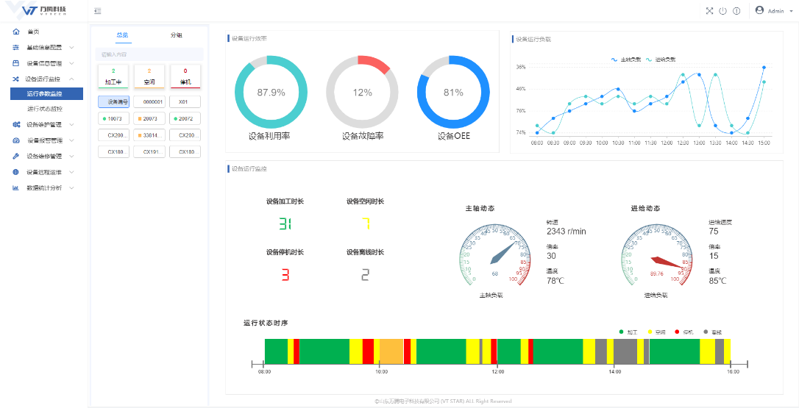Click the search input above device list
Screen dimensions: 799x408
click(x=149, y=54)
